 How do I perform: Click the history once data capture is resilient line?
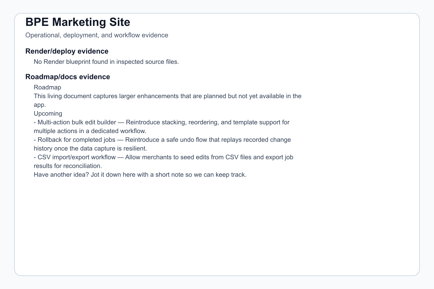click(90, 148)
